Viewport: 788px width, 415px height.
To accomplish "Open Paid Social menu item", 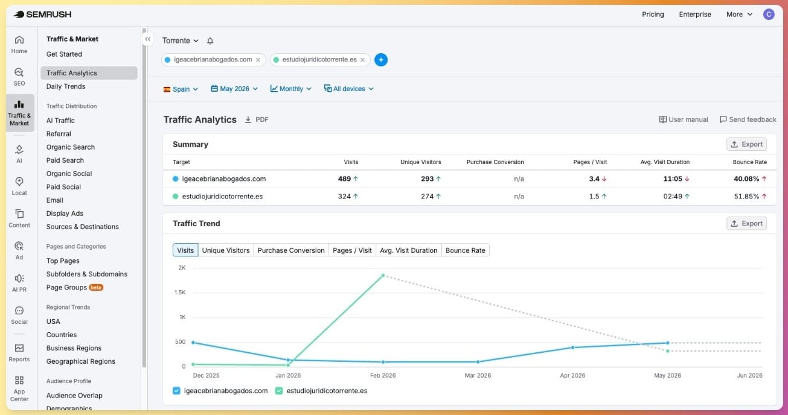I will (x=63, y=187).
